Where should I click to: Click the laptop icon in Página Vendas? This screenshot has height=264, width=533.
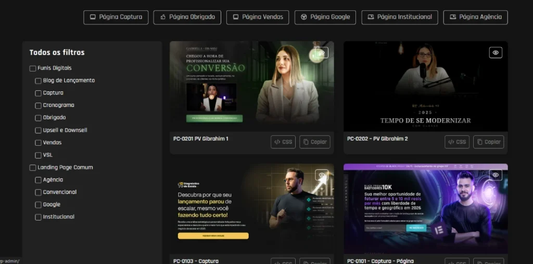tap(236, 17)
